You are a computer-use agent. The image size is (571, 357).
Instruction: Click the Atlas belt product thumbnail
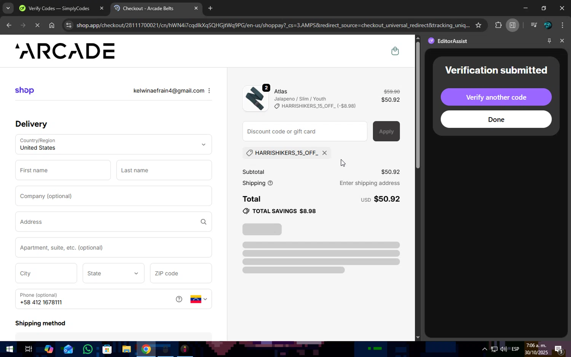coord(255,99)
